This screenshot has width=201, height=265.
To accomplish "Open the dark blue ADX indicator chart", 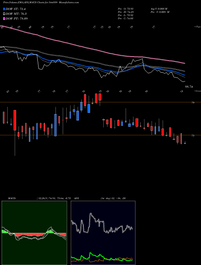I will (103, 233).
